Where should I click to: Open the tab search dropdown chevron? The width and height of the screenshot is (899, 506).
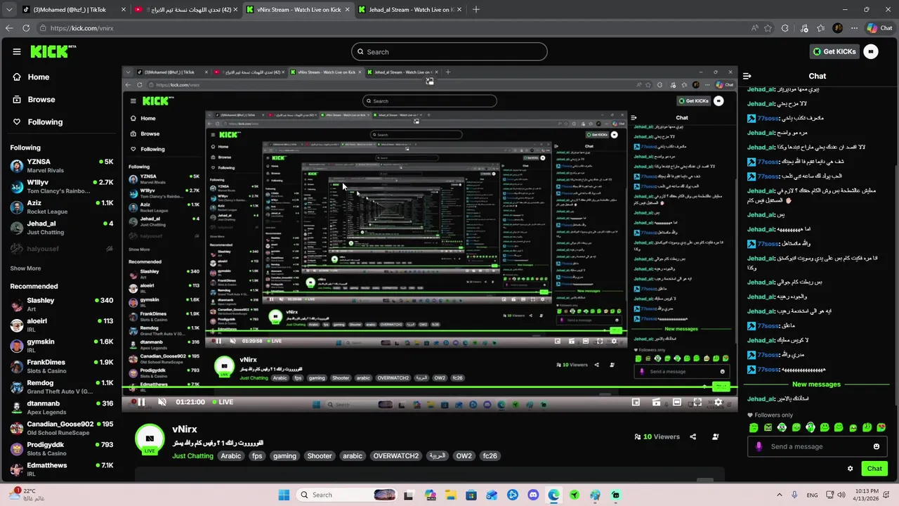coord(8,10)
